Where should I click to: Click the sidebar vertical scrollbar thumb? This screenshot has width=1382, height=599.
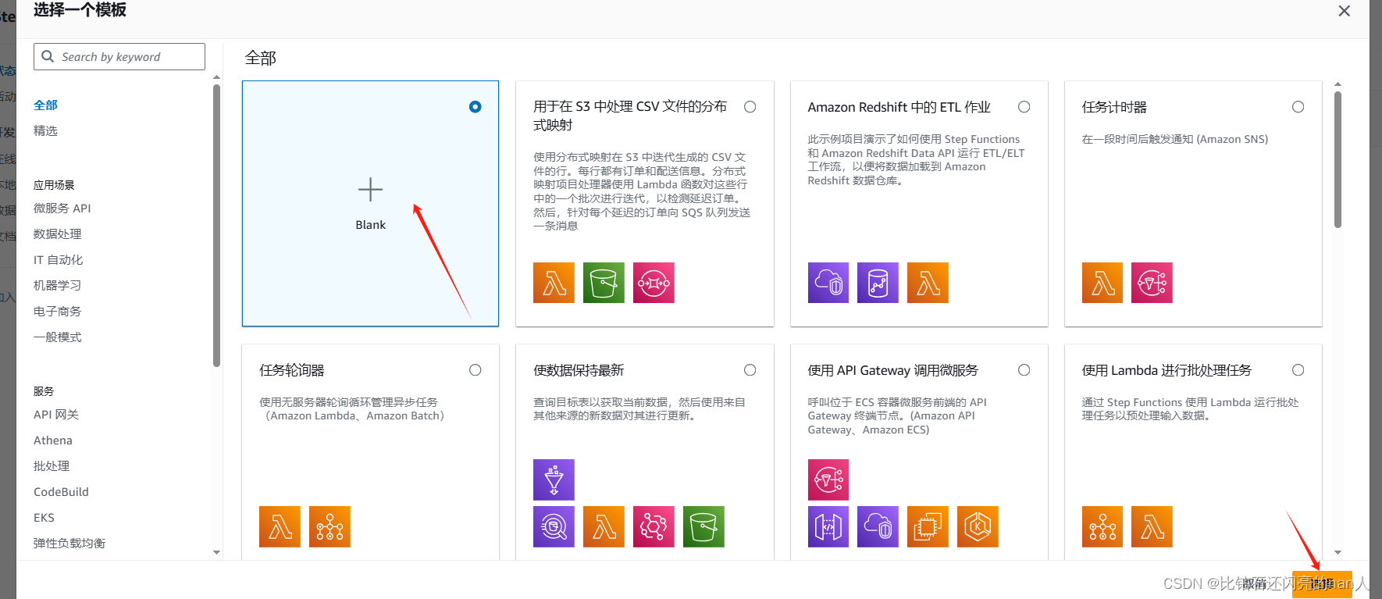point(216,226)
